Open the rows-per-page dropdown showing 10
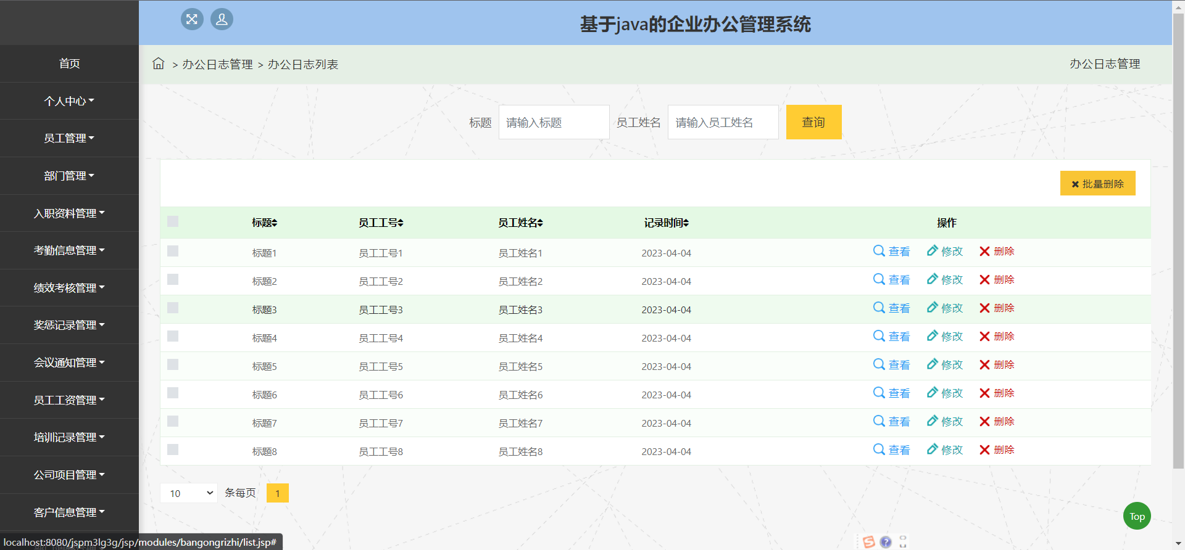 click(x=189, y=493)
